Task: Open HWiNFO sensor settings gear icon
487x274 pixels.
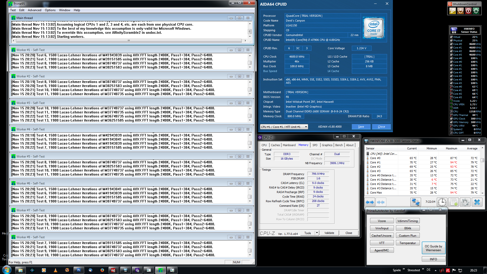Action: coord(465,202)
